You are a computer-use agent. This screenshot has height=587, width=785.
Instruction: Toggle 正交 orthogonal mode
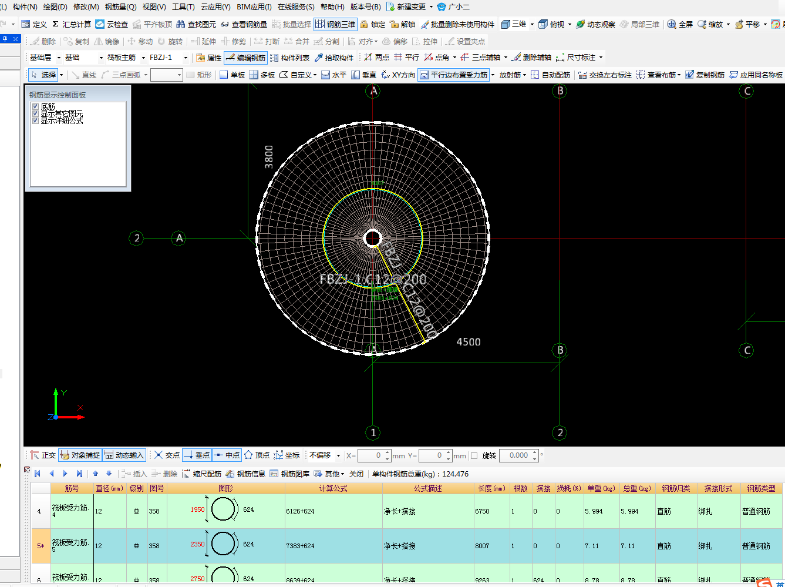pos(43,455)
